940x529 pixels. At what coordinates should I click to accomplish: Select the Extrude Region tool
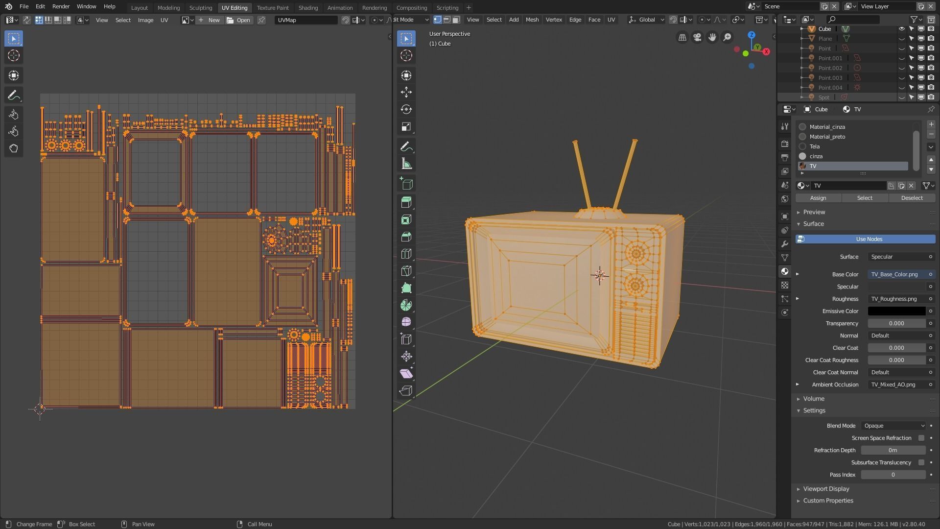406,202
